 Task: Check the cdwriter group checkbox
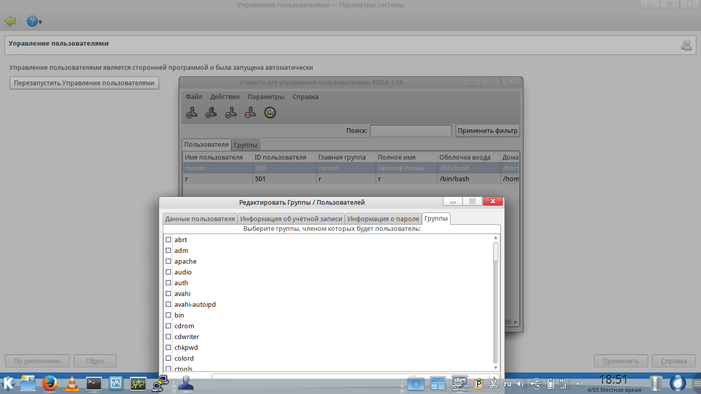click(x=168, y=337)
